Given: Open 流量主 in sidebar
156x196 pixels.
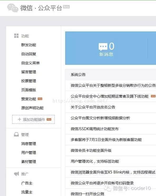Looking at the screenshot, I should (27, 192).
